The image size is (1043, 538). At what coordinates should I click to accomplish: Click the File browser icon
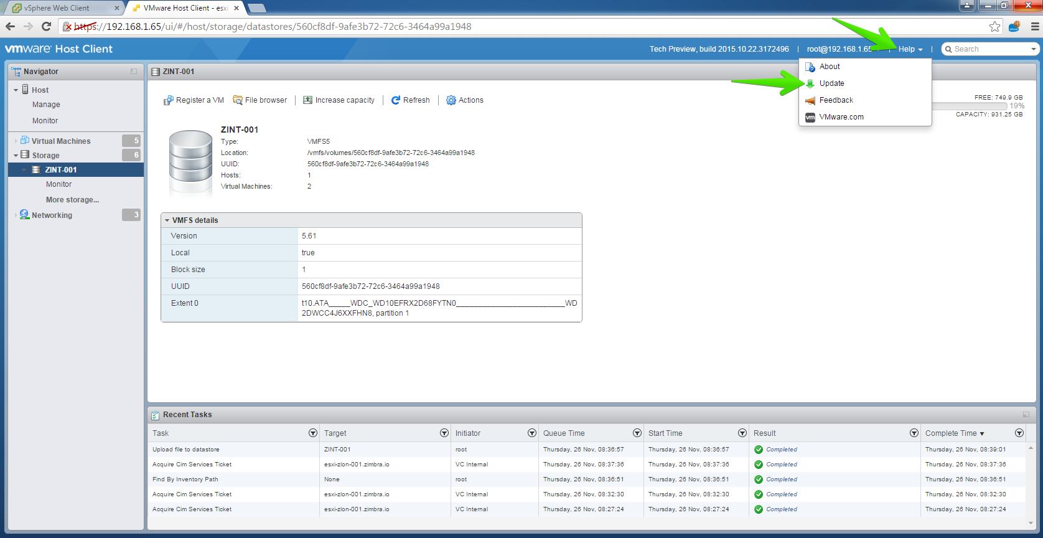click(238, 100)
